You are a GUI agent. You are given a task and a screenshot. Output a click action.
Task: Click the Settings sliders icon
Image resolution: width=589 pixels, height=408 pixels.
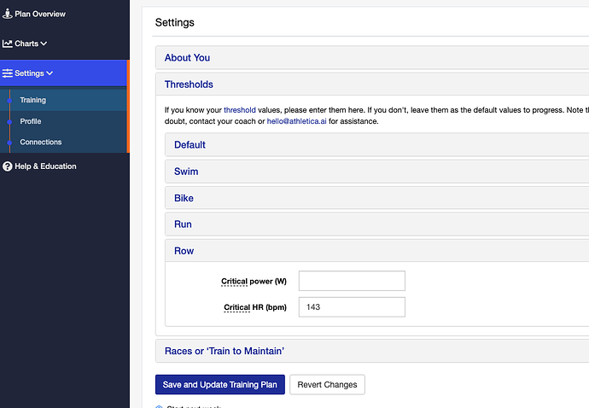coord(7,73)
